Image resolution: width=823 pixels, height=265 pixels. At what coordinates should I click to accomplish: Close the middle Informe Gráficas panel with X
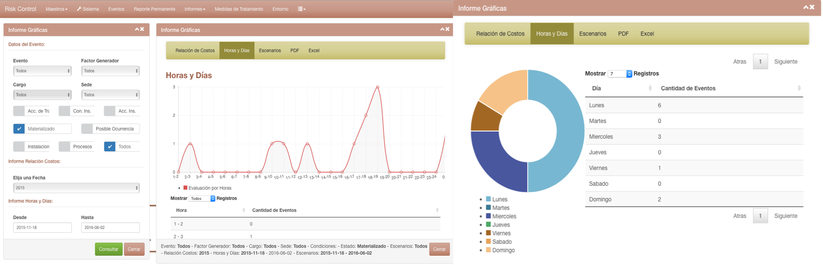tap(447, 30)
